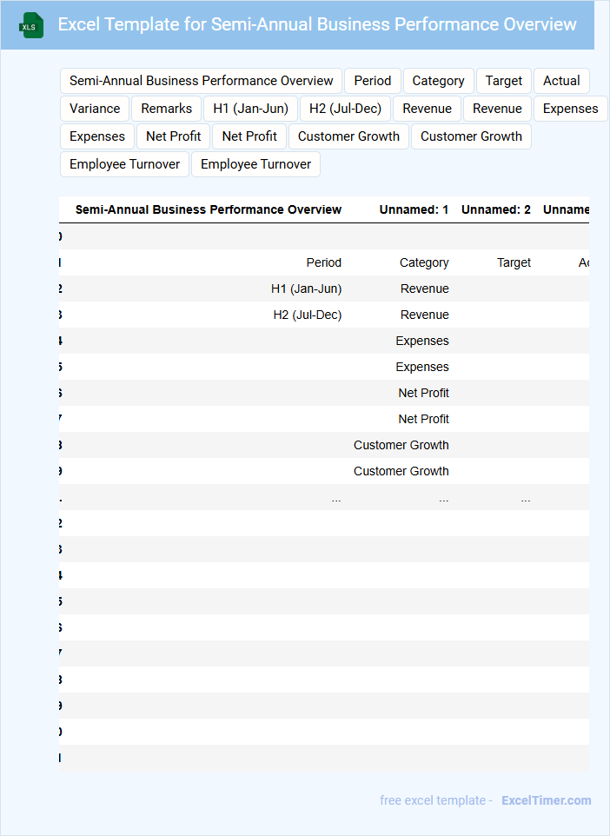Click the Actual tag button
Screen dimensions: 610x836
[x=561, y=81]
